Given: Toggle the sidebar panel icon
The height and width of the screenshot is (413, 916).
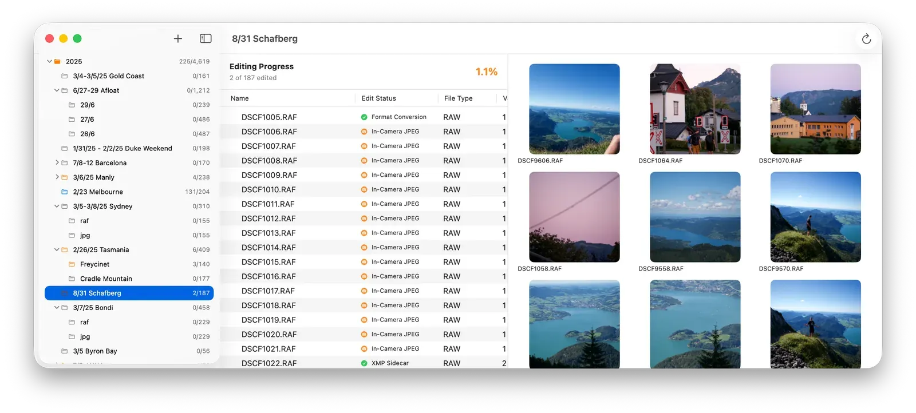Looking at the screenshot, I should click(x=206, y=38).
